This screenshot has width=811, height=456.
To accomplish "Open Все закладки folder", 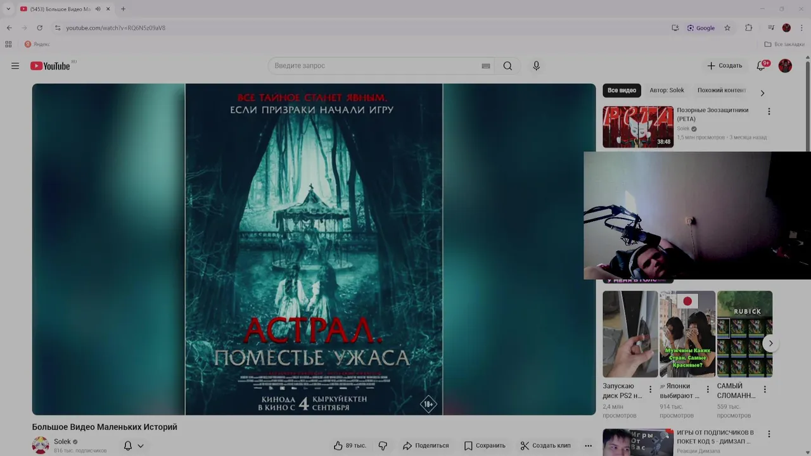I will pos(784,44).
